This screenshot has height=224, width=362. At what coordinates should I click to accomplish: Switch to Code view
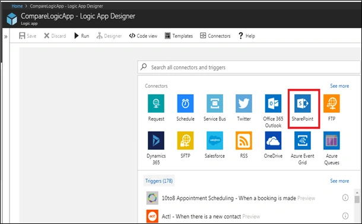(x=143, y=36)
